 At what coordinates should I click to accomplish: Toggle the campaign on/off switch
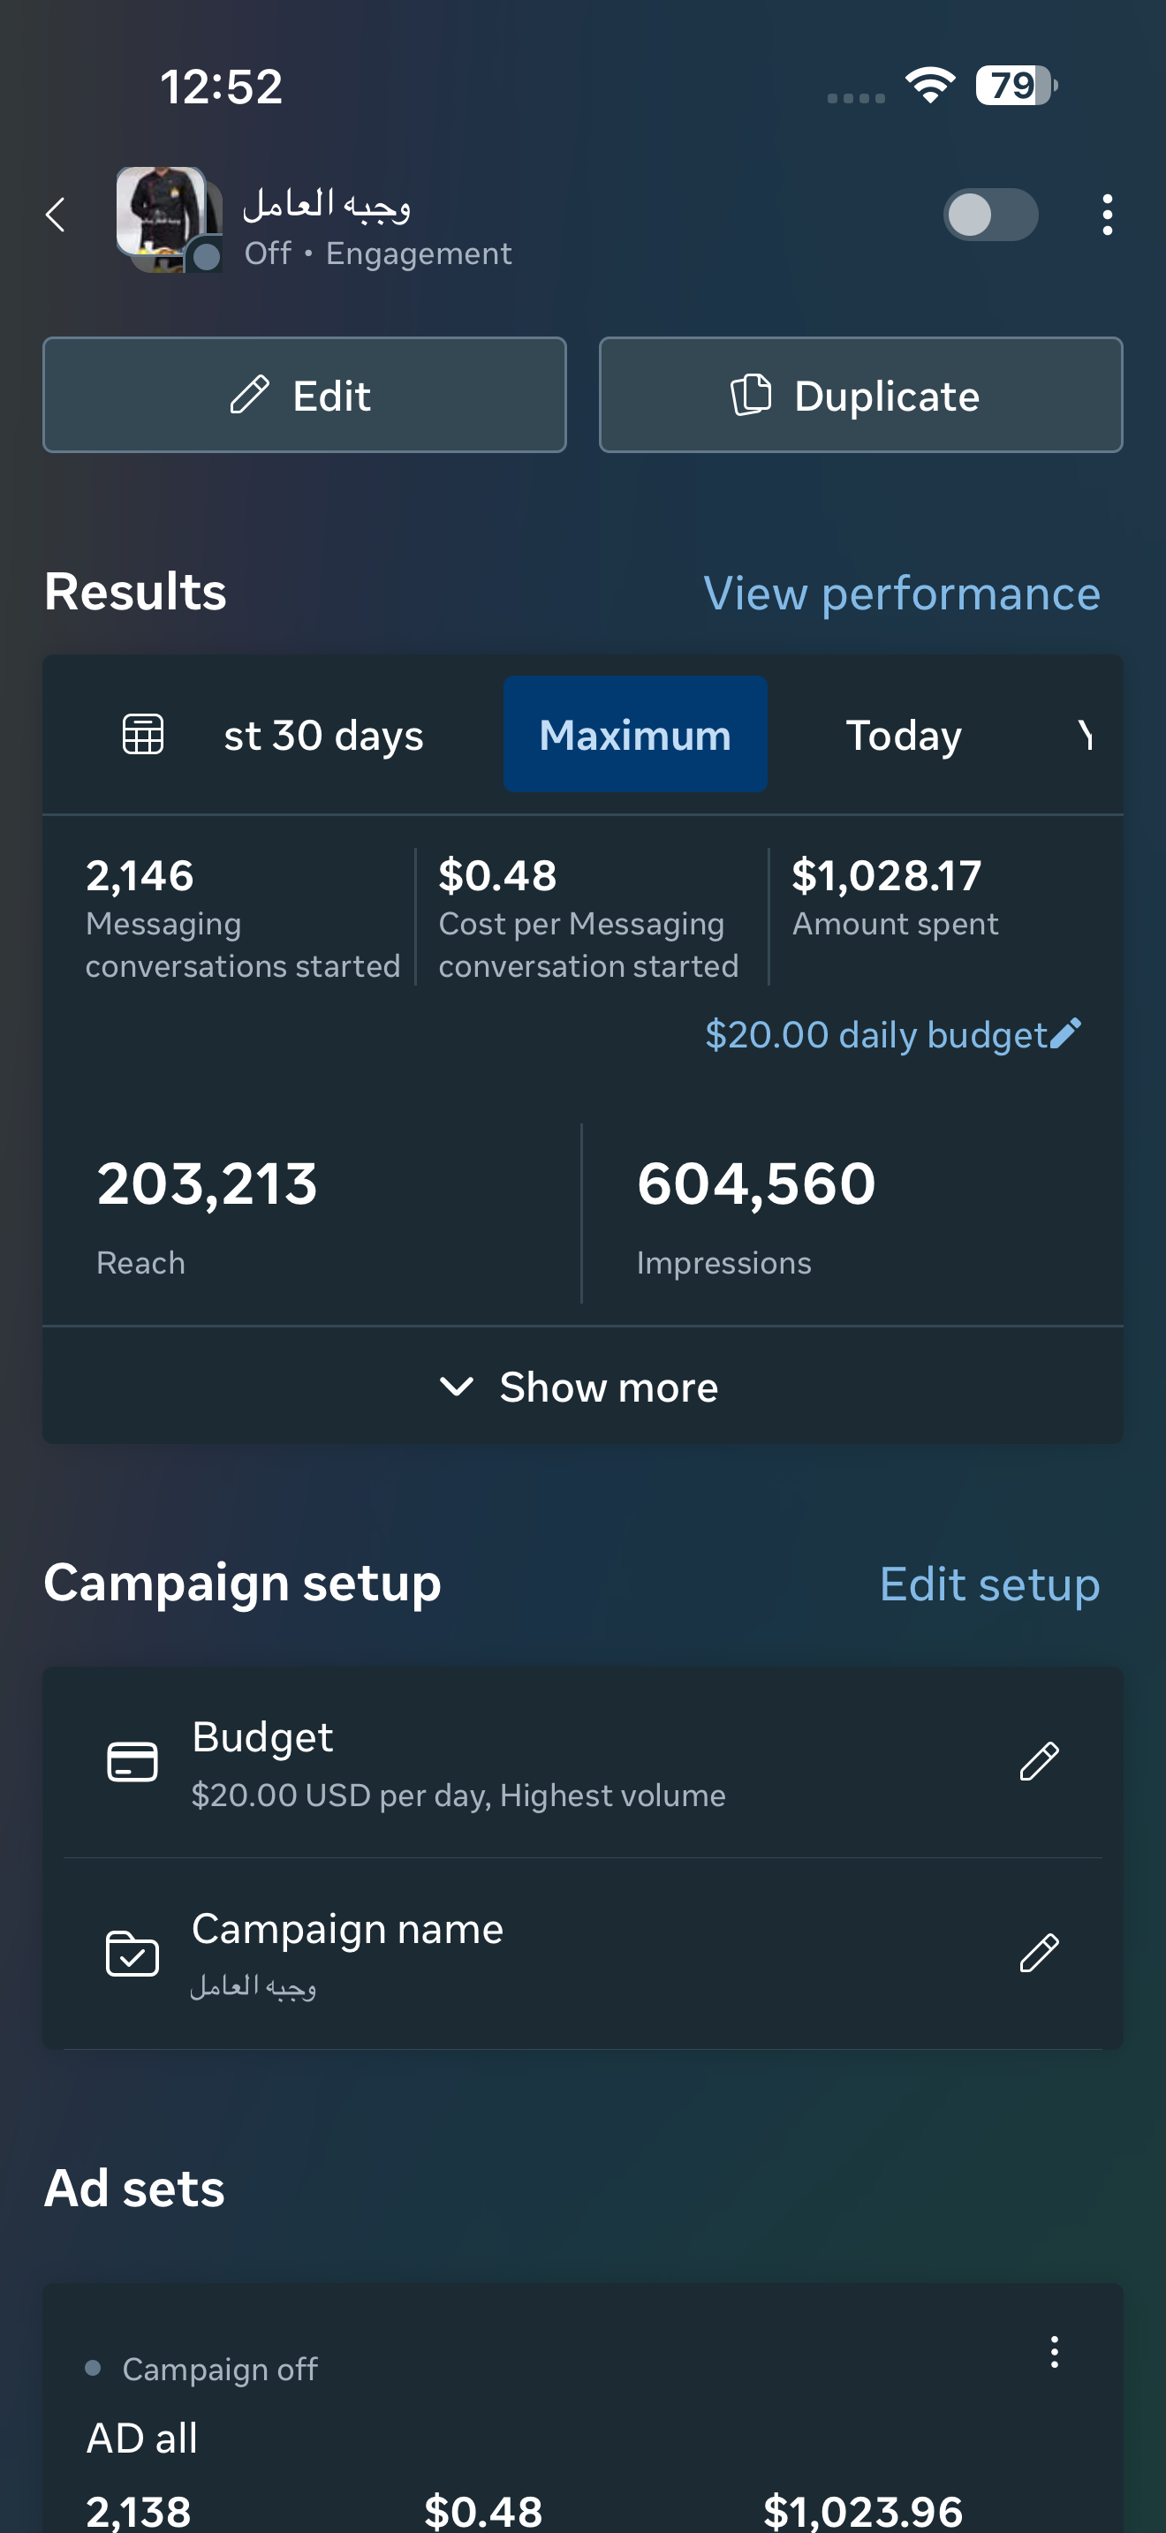tap(990, 215)
